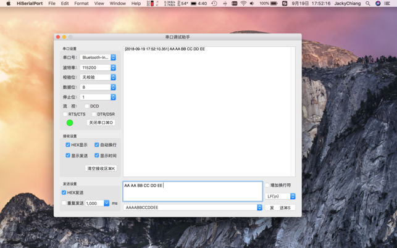Click the Wi-Fi icon in menu bar
The width and height of the screenshot is (397, 248).
(x=243, y=4)
